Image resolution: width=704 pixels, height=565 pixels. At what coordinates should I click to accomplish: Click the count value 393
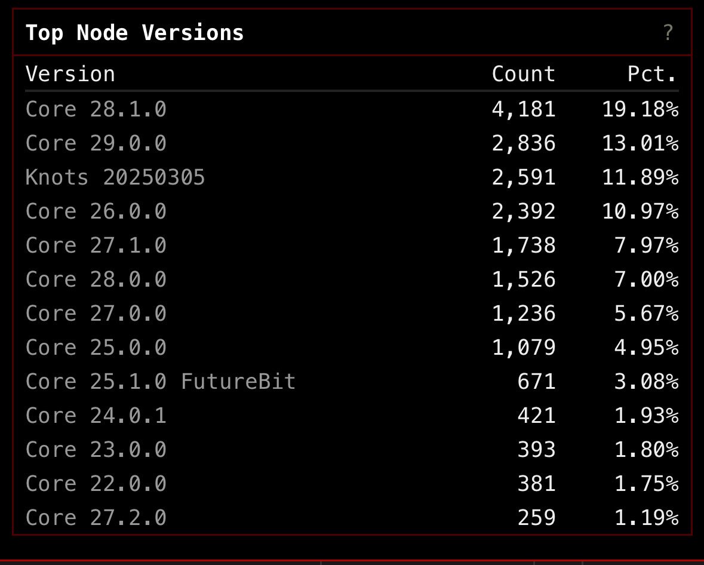pyautogui.click(x=537, y=449)
